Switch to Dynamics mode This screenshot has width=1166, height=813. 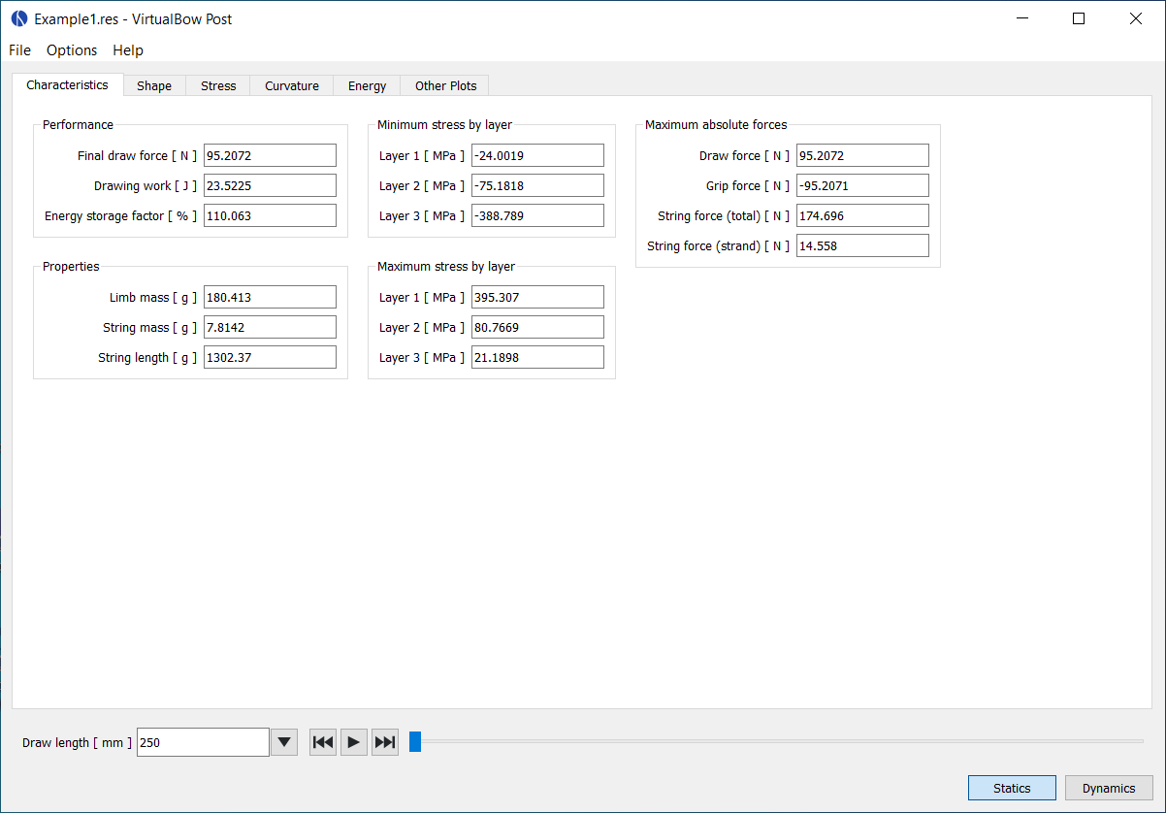tap(1109, 788)
